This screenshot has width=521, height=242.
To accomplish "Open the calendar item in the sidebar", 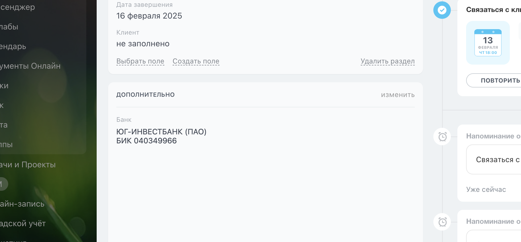I will pyautogui.click(x=13, y=46).
